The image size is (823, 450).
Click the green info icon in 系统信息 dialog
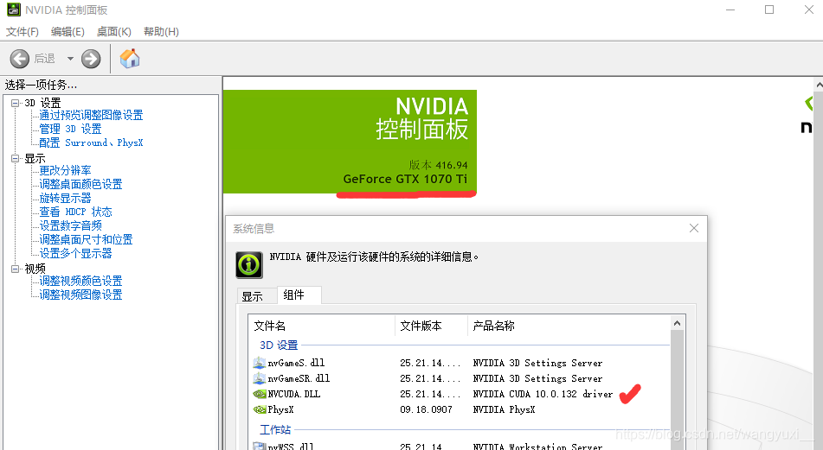pyautogui.click(x=249, y=264)
